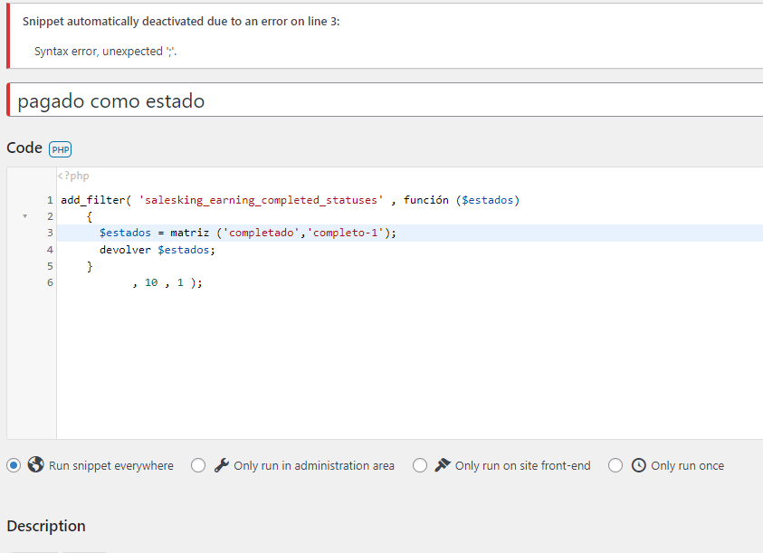This screenshot has height=553, width=763.
Task: Click the '($estados)' parameter in line 1
Action: click(x=488, y=200)
